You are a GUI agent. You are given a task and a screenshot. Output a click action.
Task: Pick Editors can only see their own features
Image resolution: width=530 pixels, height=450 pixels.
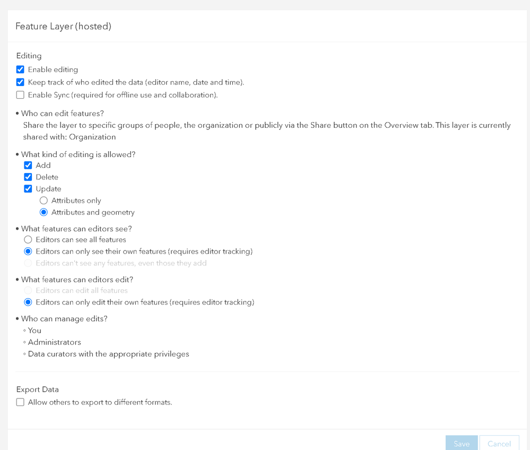click(x=28, y=252)
